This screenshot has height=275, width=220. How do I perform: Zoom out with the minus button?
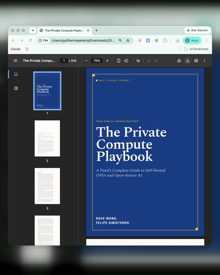(x=86, y=61)
